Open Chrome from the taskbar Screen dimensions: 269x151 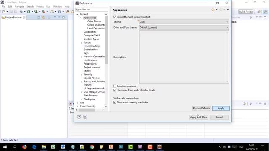coord(92,147)
